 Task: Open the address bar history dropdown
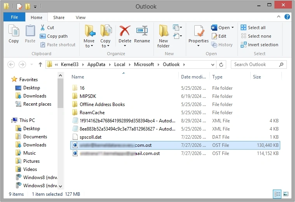213,65
